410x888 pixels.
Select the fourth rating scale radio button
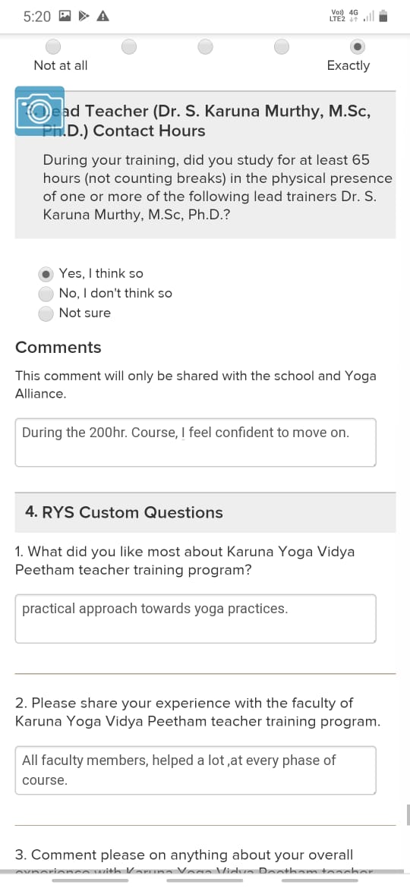282,46
